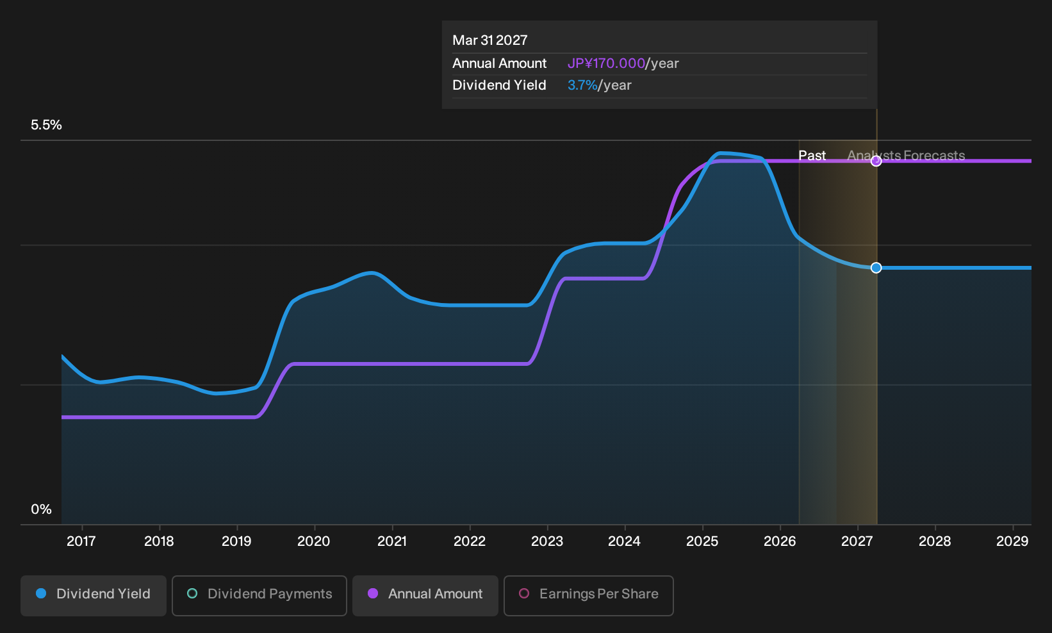Click the 5.5% y-axis label
Screen dimensions: 1052x633
[x=46, y=125]
